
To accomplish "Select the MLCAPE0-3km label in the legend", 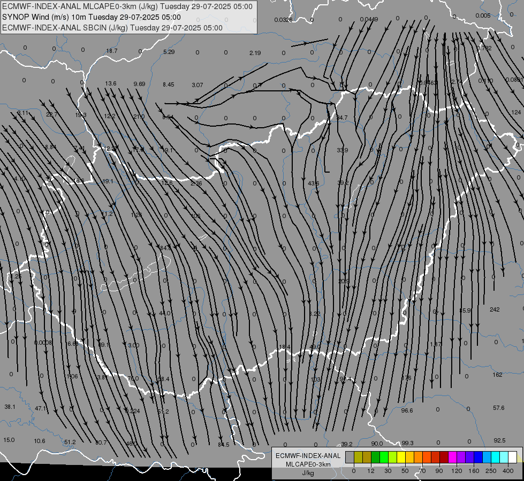I will tap(308, 464).
